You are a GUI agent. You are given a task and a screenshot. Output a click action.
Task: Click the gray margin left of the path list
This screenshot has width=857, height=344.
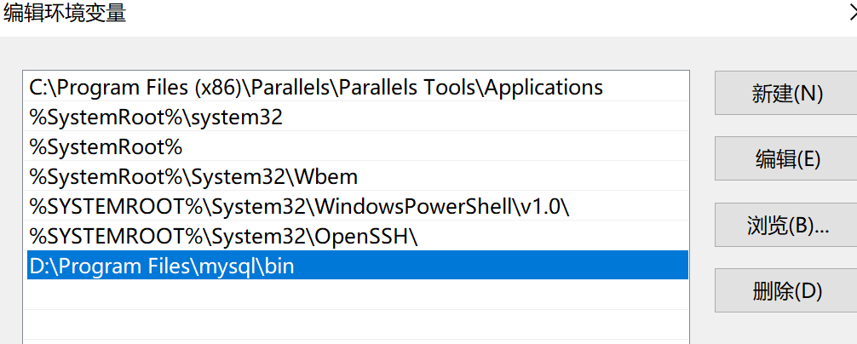[11, 208]
